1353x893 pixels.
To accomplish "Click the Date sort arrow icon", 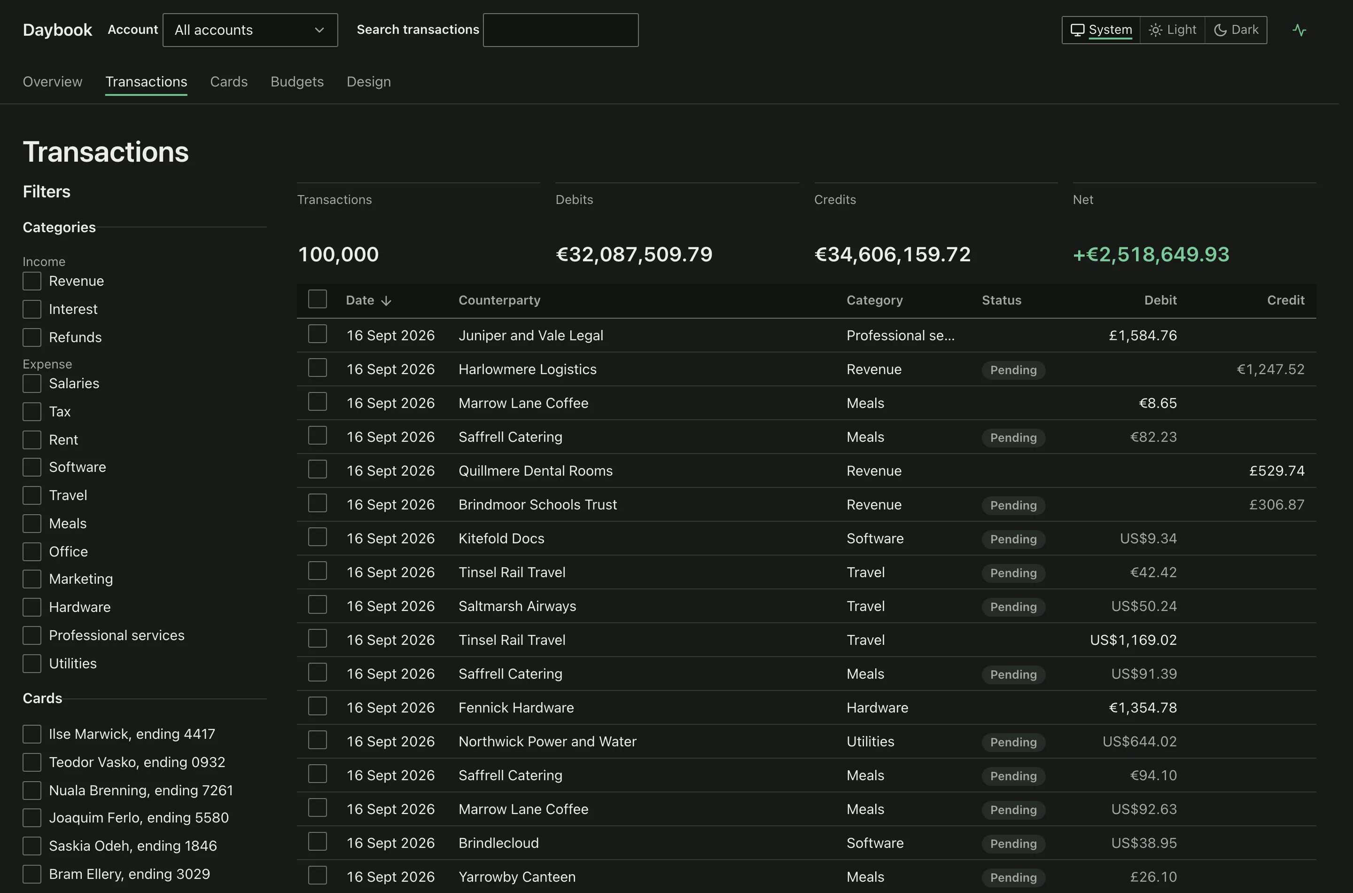I will 386,301.
